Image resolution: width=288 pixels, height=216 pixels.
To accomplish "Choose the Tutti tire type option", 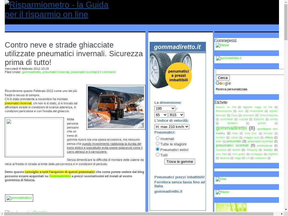I will click(157, 155).
